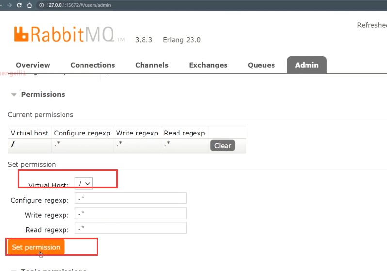
Task: Open the Queues tab
Action: point(261,65)
